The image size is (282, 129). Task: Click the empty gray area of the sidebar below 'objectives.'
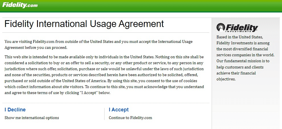point(247,106)
